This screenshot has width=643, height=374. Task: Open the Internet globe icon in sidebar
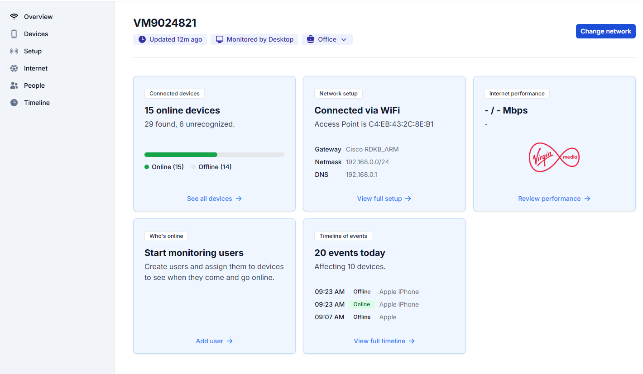[x=14, y=68]
